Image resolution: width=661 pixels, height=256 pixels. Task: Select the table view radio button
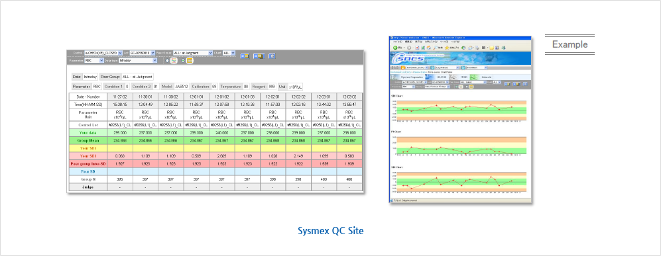click(x=183, y=61)
